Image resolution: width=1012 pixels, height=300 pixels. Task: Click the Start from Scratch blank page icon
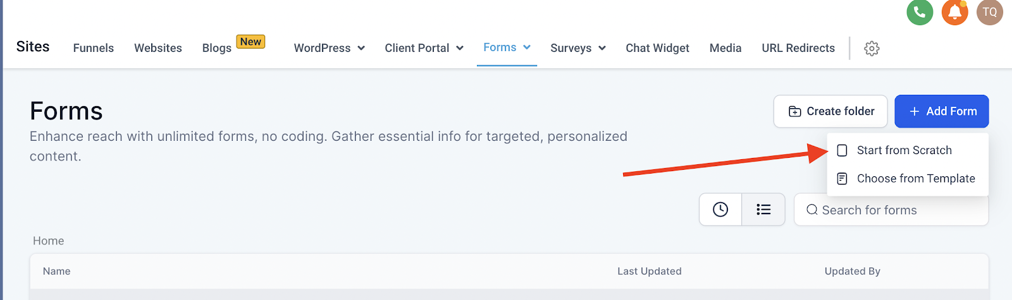coord(842,150)
